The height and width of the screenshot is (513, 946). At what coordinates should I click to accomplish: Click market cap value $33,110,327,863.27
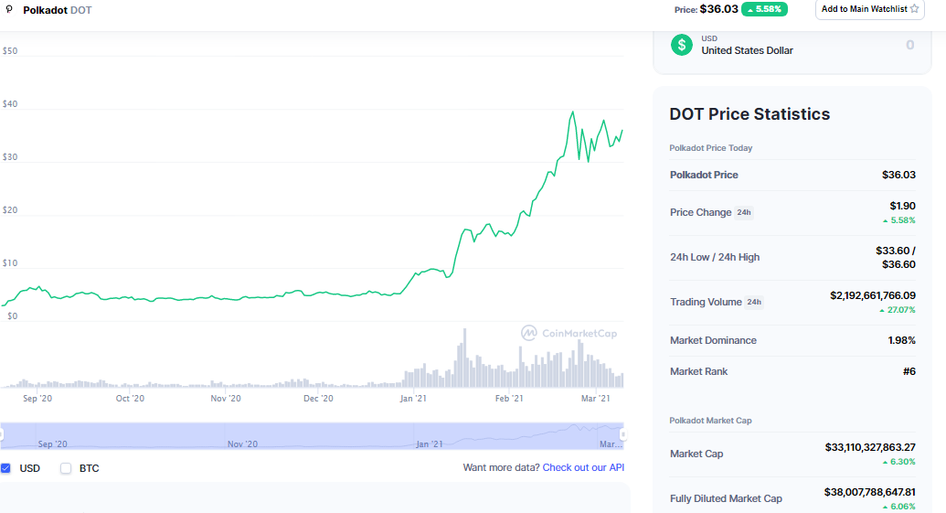coord(870,447)
